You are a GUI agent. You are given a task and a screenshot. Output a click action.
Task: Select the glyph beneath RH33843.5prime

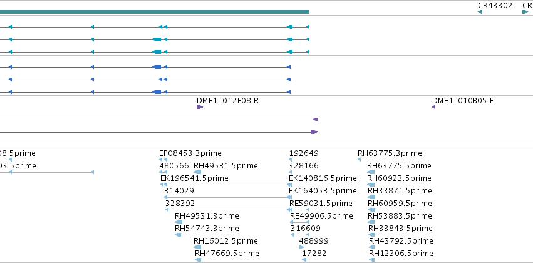[371, 235]
